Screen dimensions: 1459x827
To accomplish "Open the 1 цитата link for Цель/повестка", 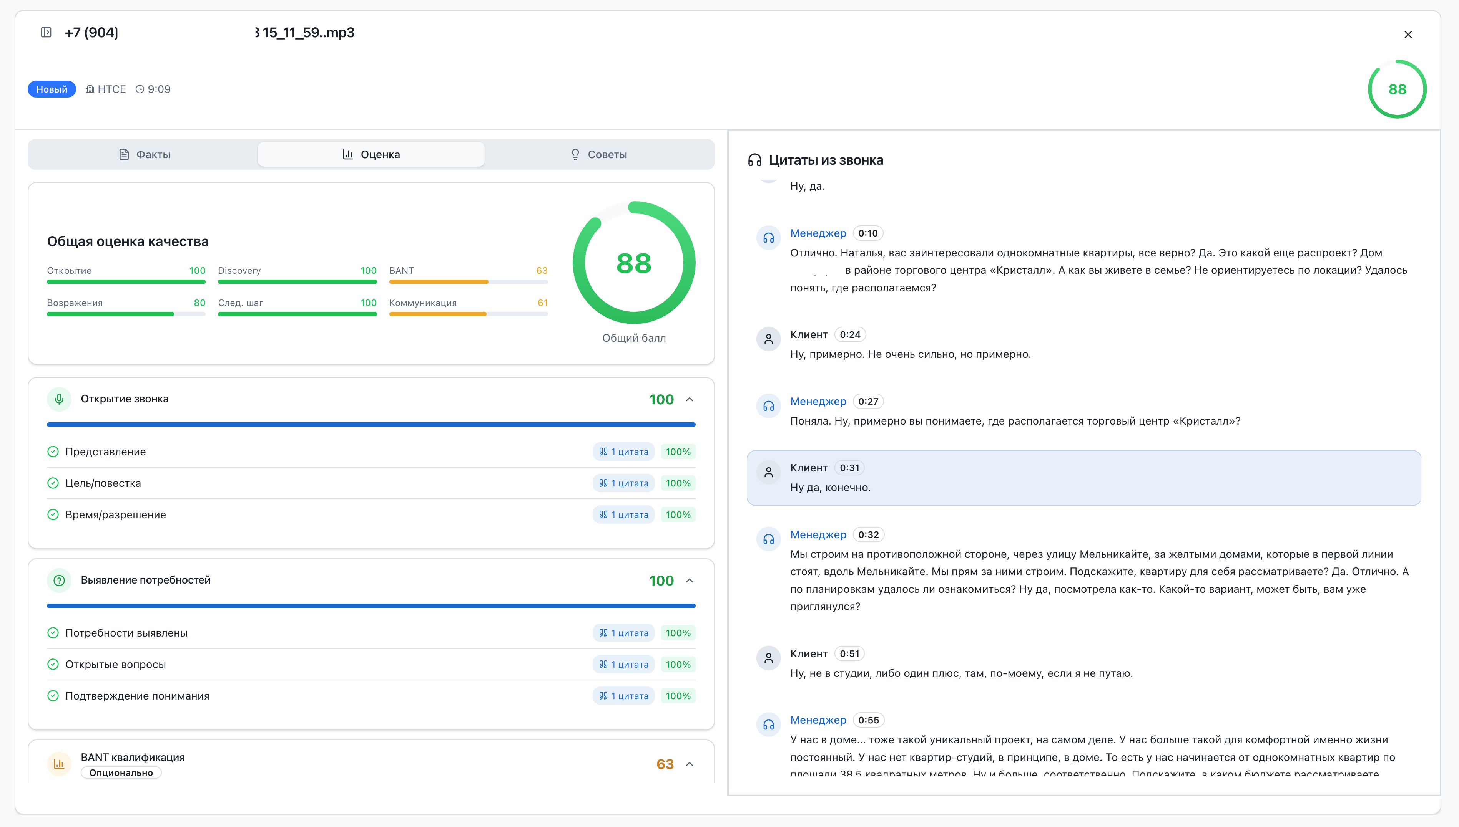I will click(624, 483).
